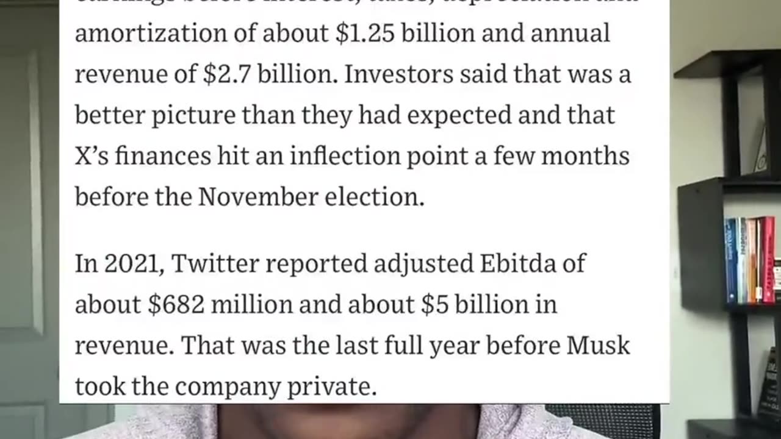Viewport: 781px width, 439px height.
Task: Click the red book on the shelf
Action: click(x=768, y=259)
